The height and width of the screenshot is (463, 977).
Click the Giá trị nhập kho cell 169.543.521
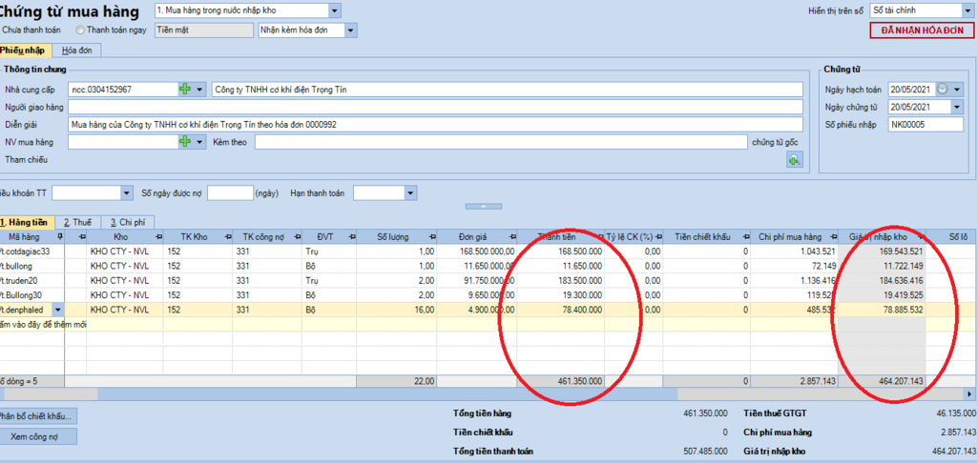pyautogui.click(x=882, y=252)
